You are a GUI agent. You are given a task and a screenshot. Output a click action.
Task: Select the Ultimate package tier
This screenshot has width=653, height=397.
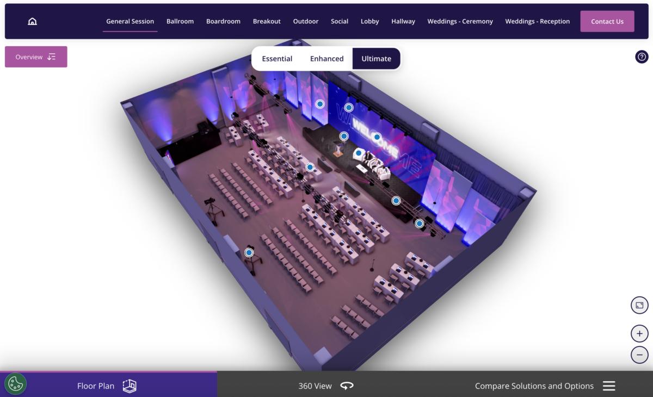point(376,59)
